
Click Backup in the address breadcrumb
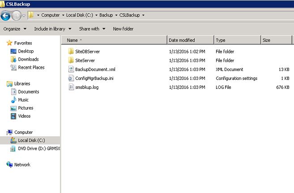point(106,15)
